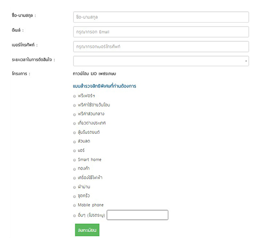
Task: Pick the เที่ยวต่างประเทศ option
Action: pos(74,123)
